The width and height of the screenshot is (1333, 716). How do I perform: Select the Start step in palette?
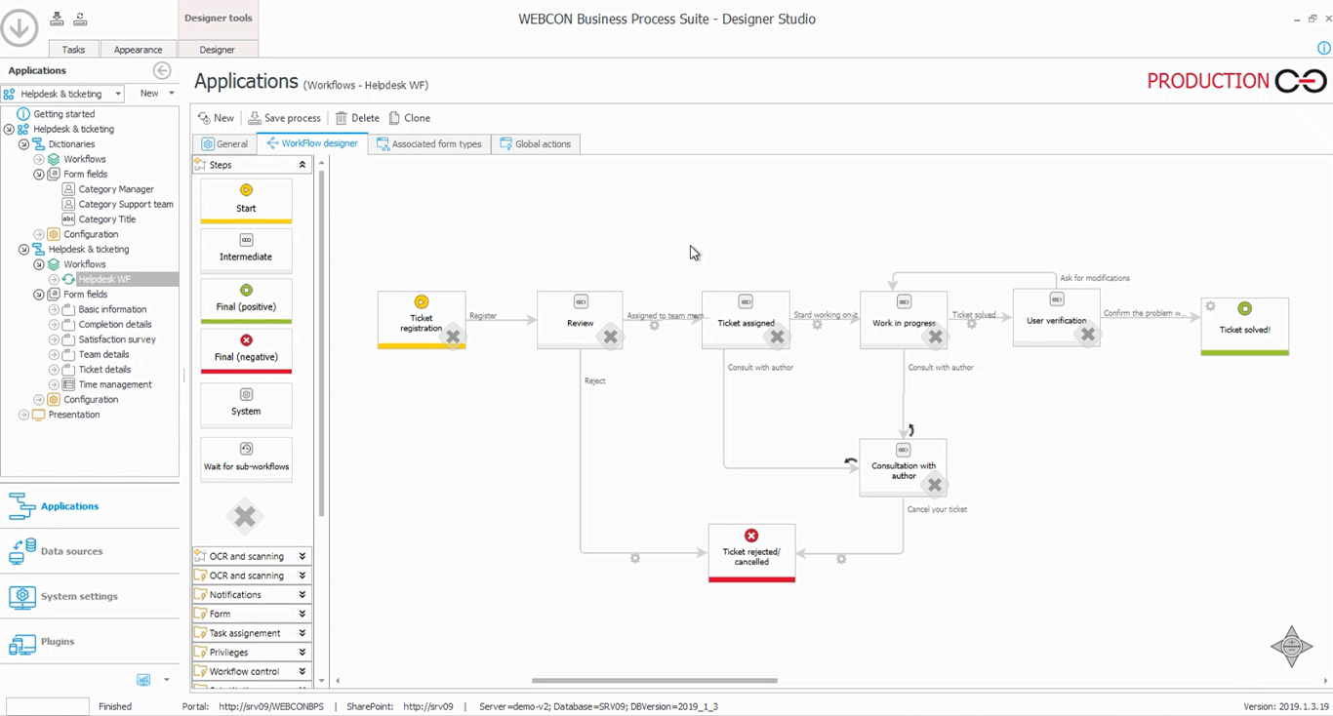246,199
